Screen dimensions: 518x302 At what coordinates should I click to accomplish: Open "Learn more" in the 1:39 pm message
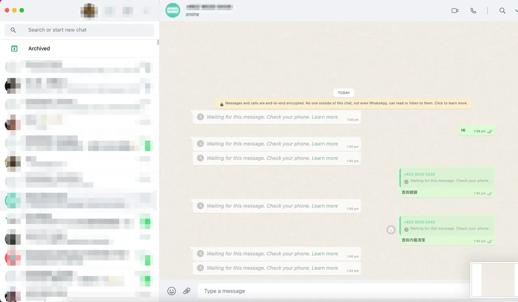(x=325, y=117)
